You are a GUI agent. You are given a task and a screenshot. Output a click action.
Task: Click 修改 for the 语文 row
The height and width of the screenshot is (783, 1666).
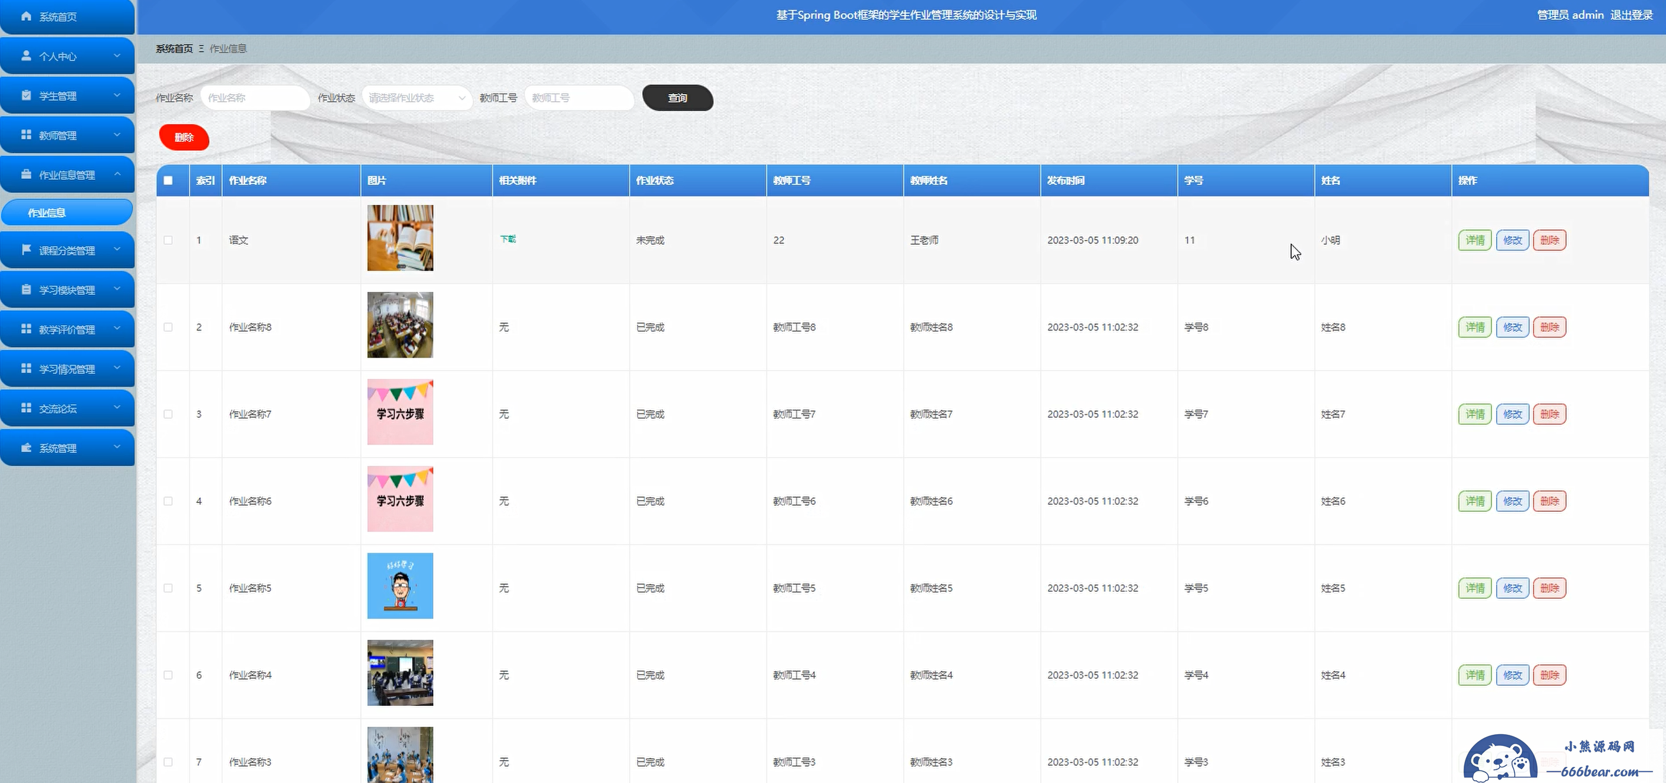1512,240
